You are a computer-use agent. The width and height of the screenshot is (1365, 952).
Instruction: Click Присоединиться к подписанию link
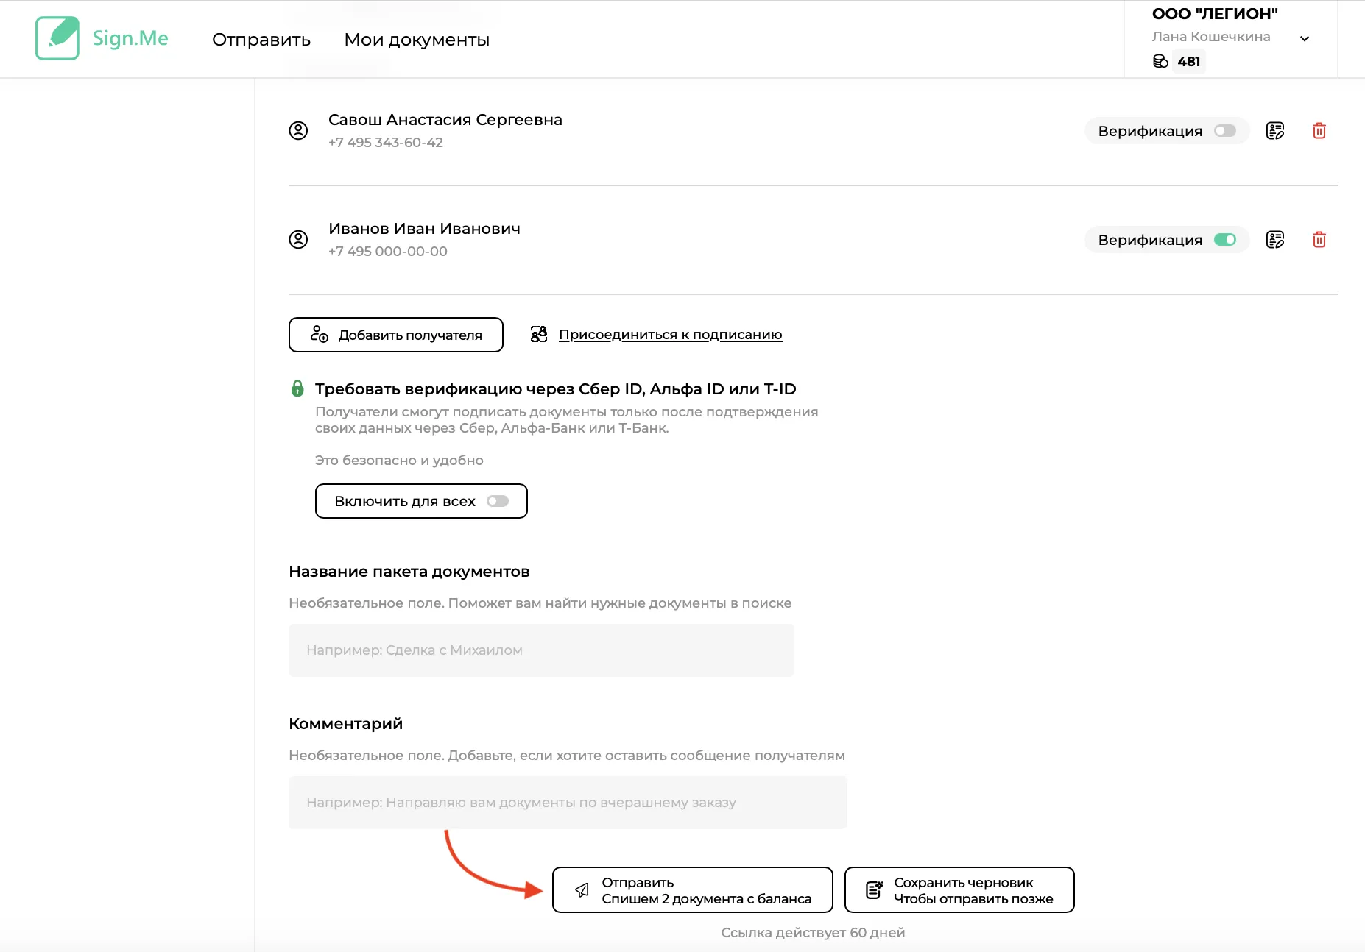pyautogui.click(x=670, y=335)
